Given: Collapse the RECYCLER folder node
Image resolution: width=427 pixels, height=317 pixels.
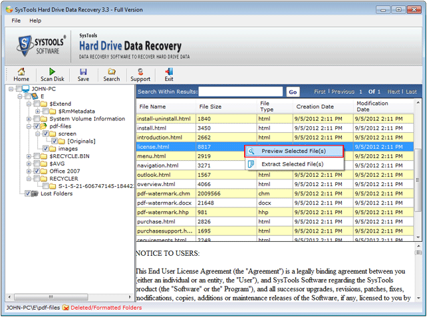Looking at the screenshot, I should (x=29, y=179).
